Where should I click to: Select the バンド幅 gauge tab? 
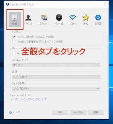pyautogui.click(x=59, y=20)
